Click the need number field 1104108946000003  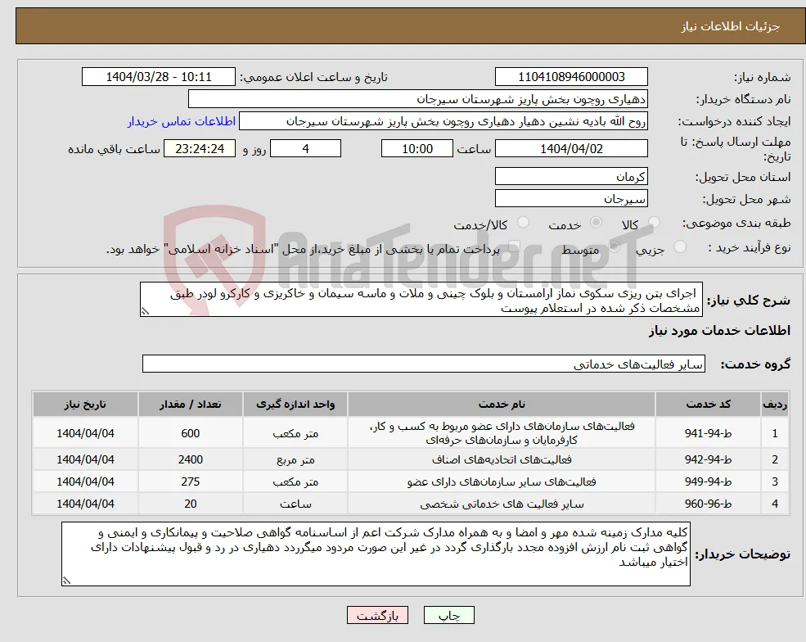point(571,77)
